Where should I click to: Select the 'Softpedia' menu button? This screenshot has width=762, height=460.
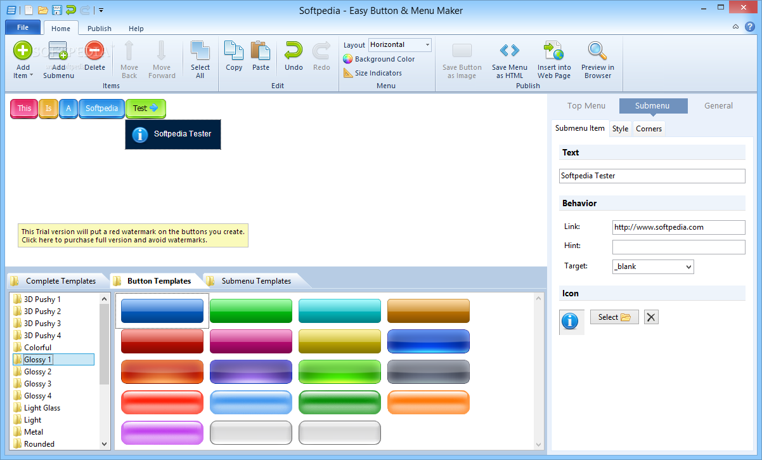(101, 108)
